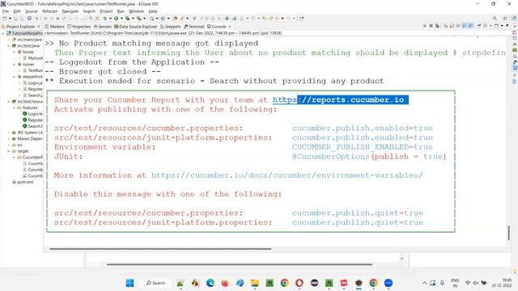Open the Navigate menu
Screen dimensions: 518x291
[70, 11]
